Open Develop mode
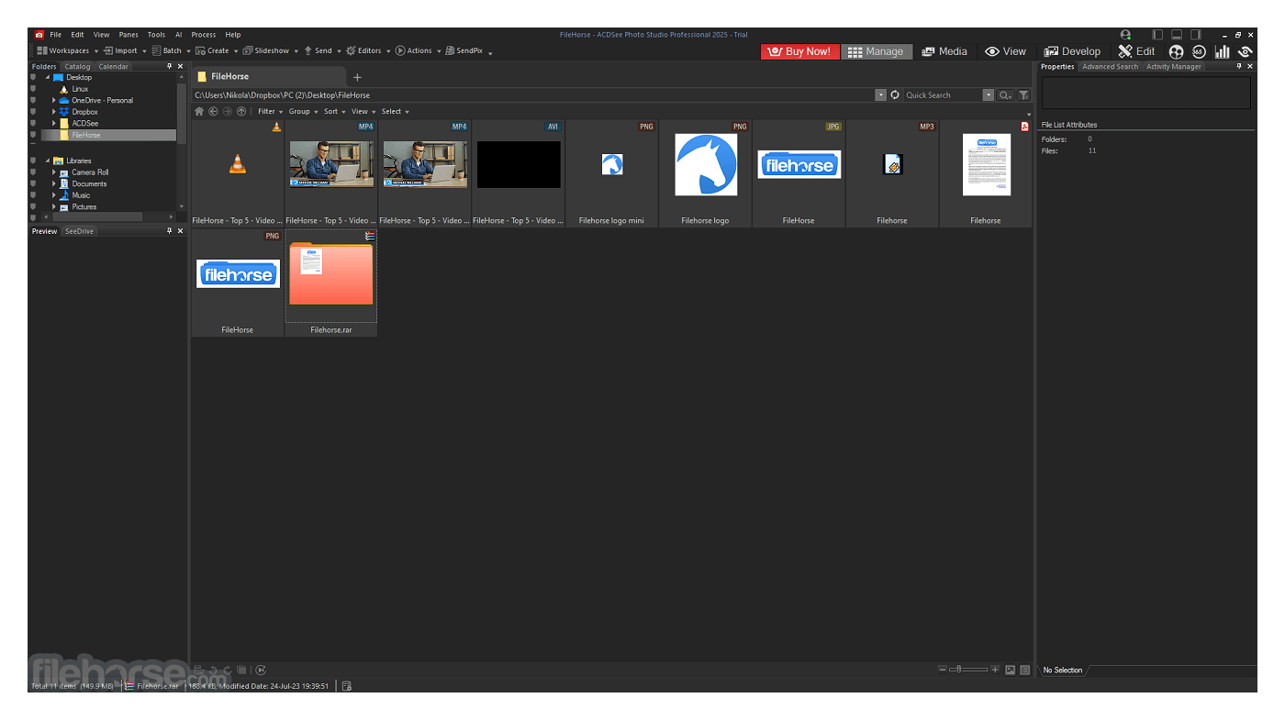Screen dimensions: 1285x720 (x=1072, y=51)
